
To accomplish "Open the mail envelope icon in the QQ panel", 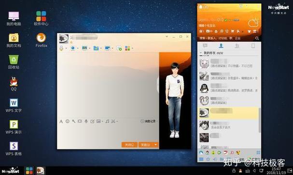I will (208, 31).
